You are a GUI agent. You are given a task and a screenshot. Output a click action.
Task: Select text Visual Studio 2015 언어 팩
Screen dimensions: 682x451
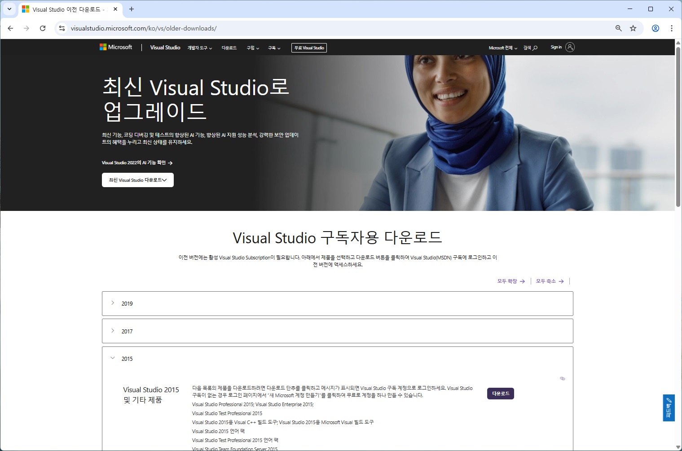tap(218, 431)
